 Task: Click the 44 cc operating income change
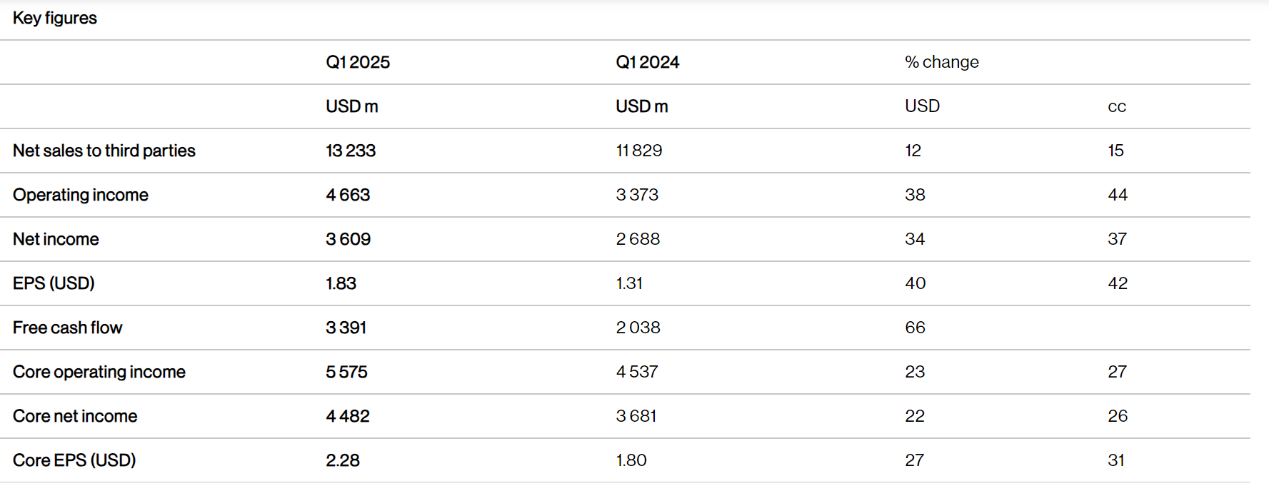1118,195
